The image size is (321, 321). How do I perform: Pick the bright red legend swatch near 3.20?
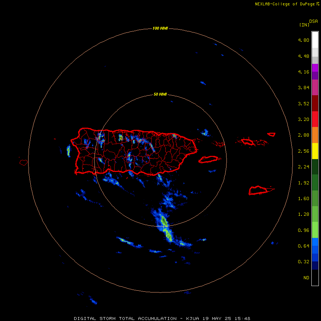(315, 119)
